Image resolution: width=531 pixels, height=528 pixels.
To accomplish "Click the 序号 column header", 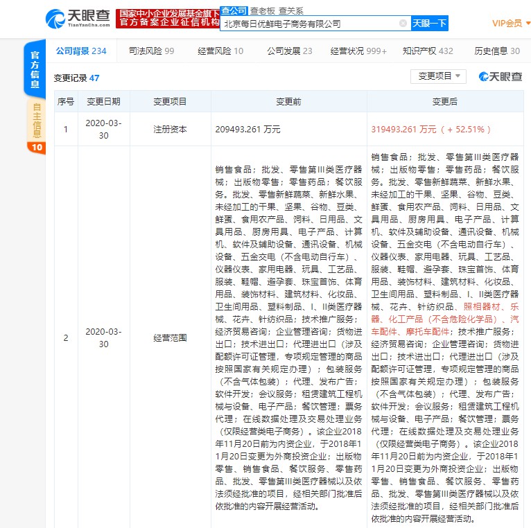I will [66, 101].
